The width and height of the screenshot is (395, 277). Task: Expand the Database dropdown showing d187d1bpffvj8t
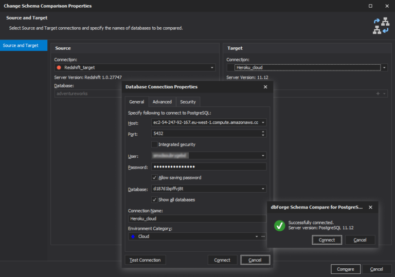pos(263,189)
